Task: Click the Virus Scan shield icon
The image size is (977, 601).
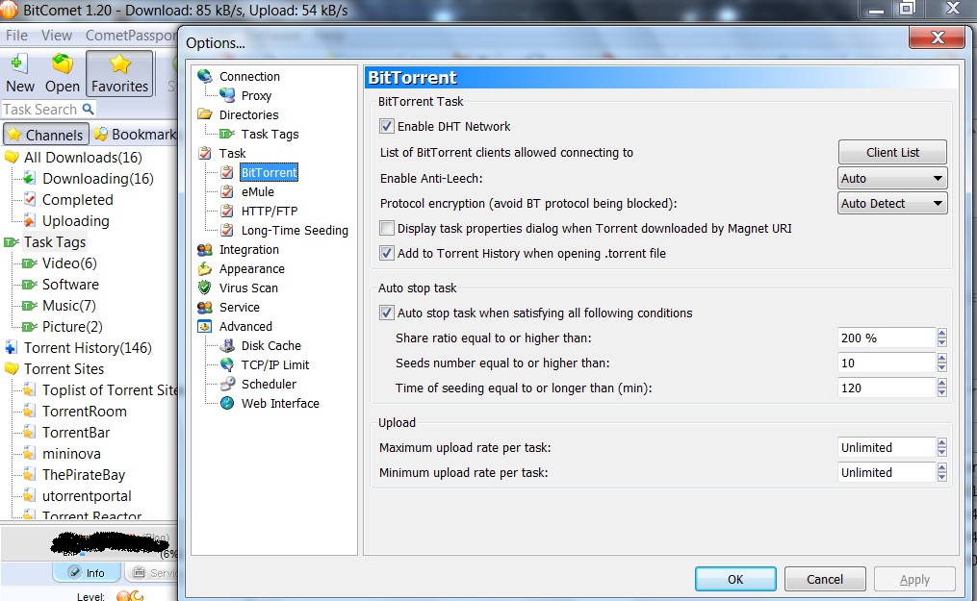Action: 204,288
